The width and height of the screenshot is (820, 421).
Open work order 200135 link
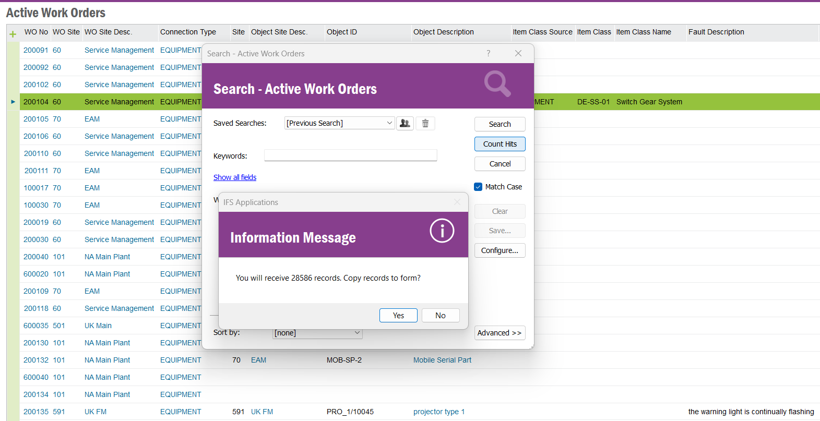(36, 412)
